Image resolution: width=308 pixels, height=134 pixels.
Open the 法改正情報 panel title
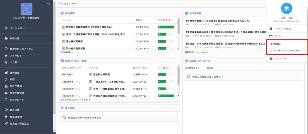point(195,13)
